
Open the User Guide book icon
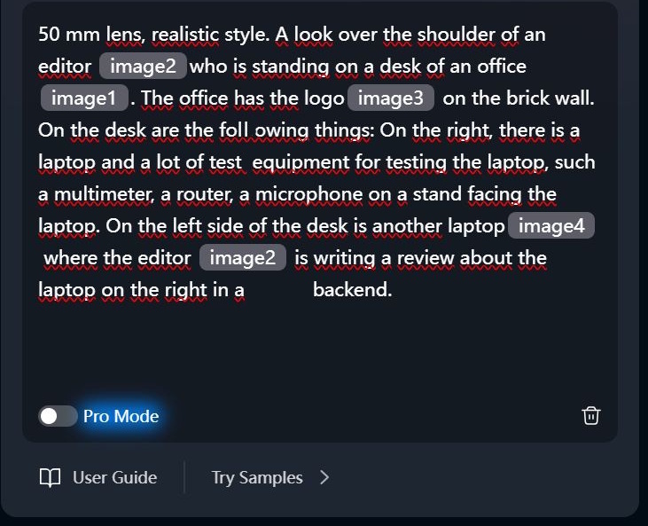(50, 477)
